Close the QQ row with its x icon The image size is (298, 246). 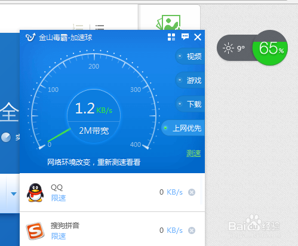[x=192, y=192]
